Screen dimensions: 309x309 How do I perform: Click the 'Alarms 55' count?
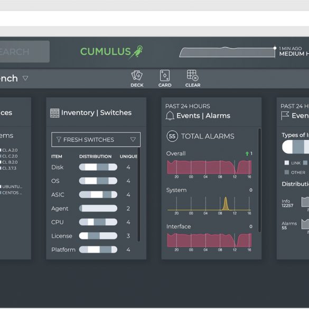(289, 226)
